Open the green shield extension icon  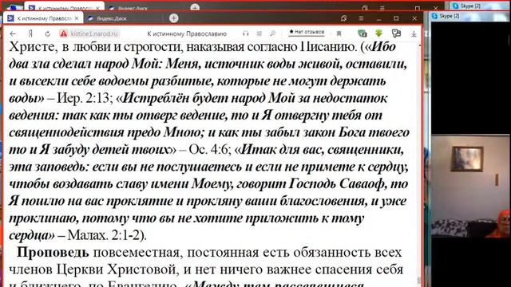(x=362, y=33)
